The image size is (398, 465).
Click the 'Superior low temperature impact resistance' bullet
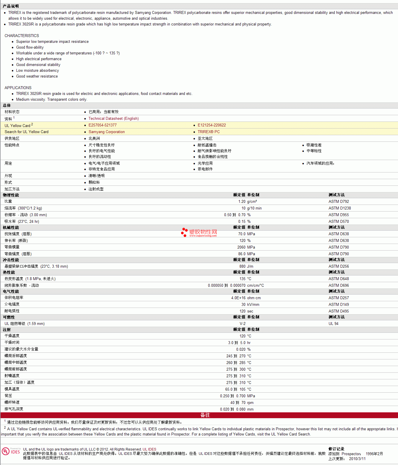(x=52, y=42)
